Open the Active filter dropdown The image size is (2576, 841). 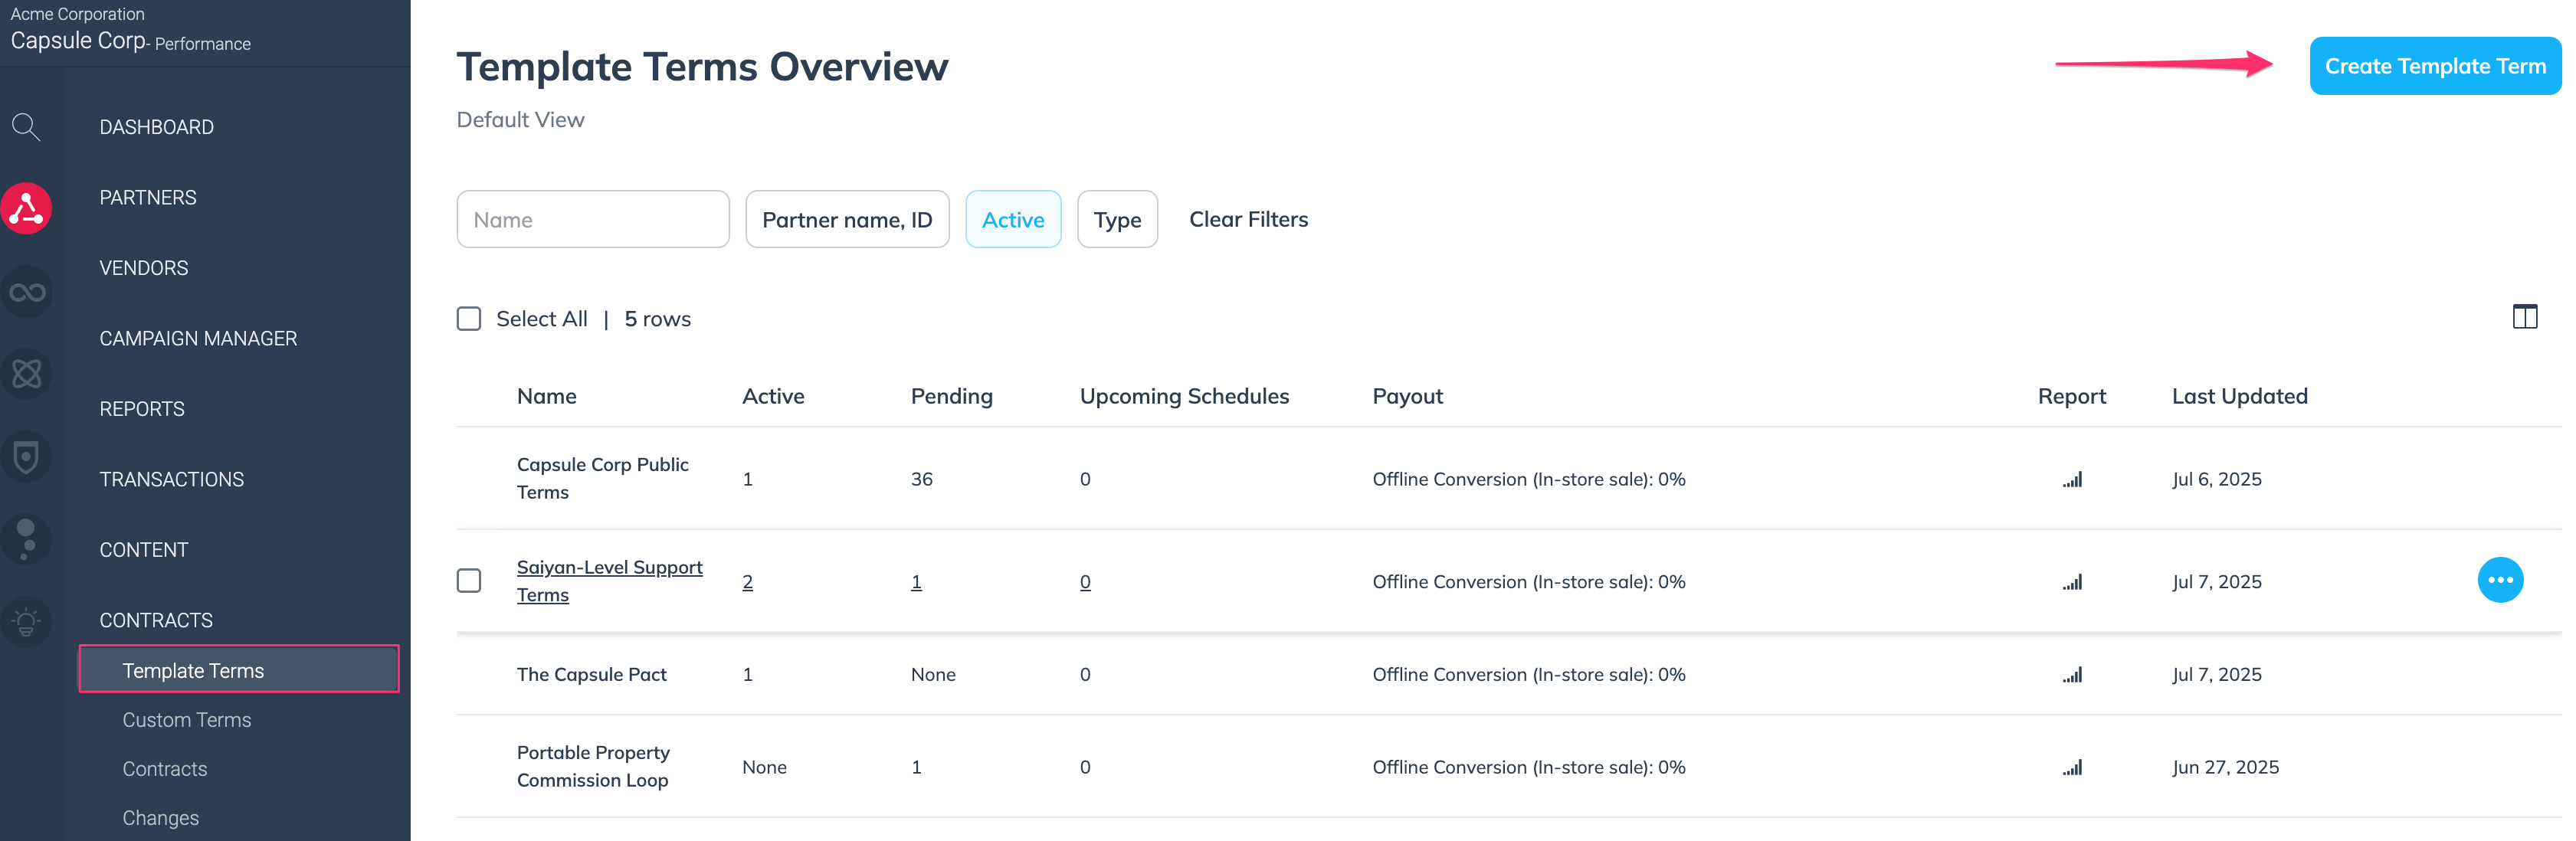coord(1012,220)
